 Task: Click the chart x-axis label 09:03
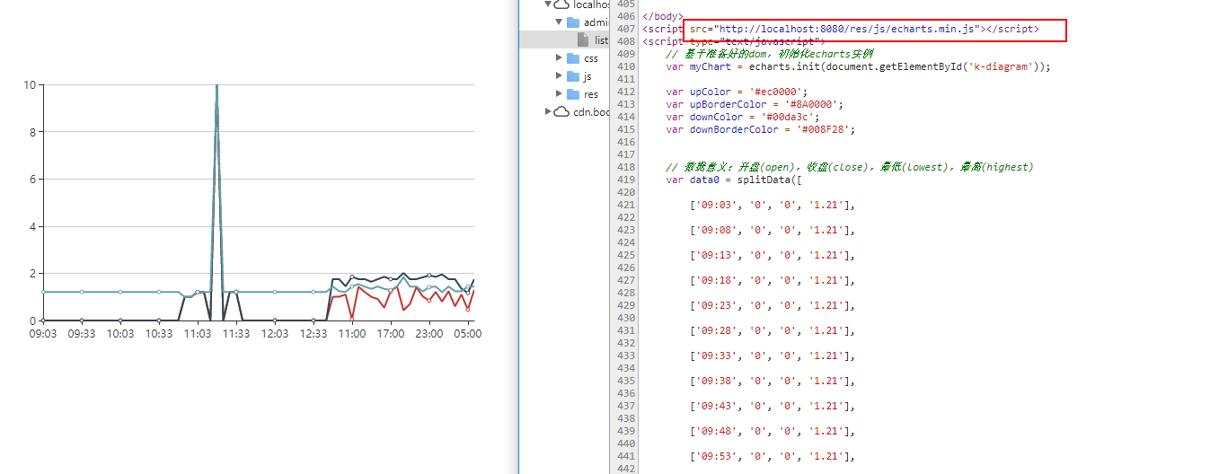[43, 333]
